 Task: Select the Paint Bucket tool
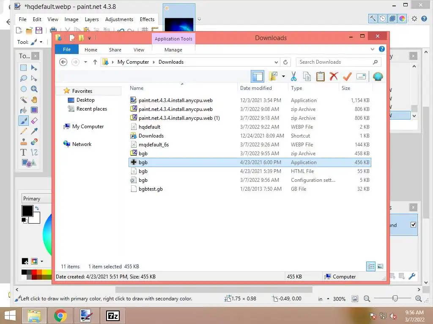coord(24,110)
